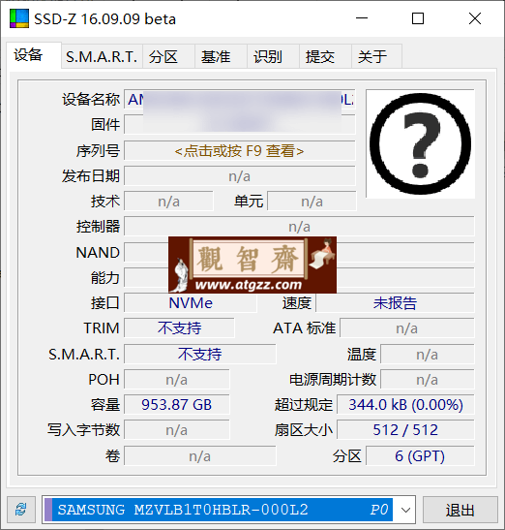Viewport: 505px width, 530px height.
Task: Click the 接口 value NVMe
Action: click(191, 303)
